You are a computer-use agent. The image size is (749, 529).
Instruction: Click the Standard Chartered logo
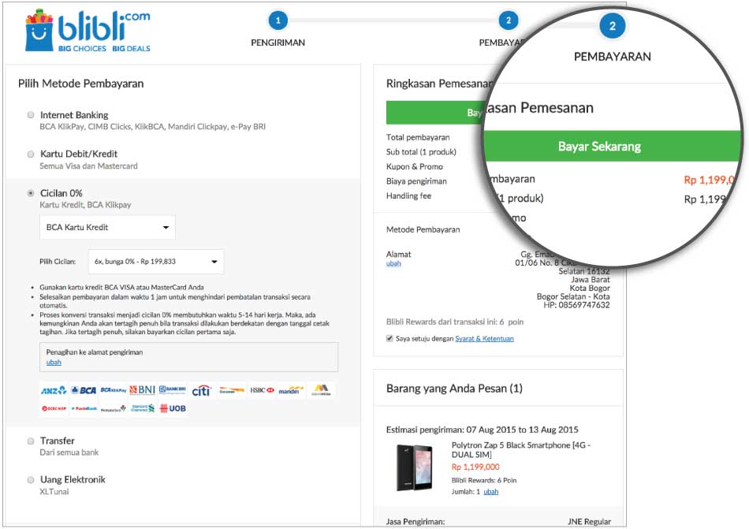click(143, 408)
